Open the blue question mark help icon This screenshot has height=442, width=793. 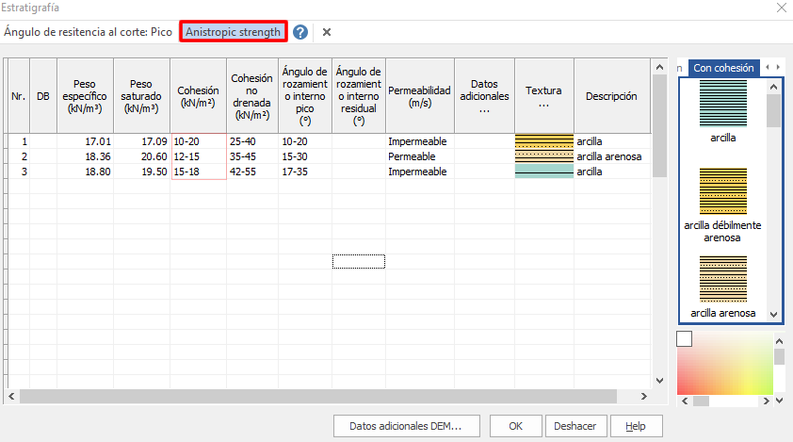[x=299, y=32]
